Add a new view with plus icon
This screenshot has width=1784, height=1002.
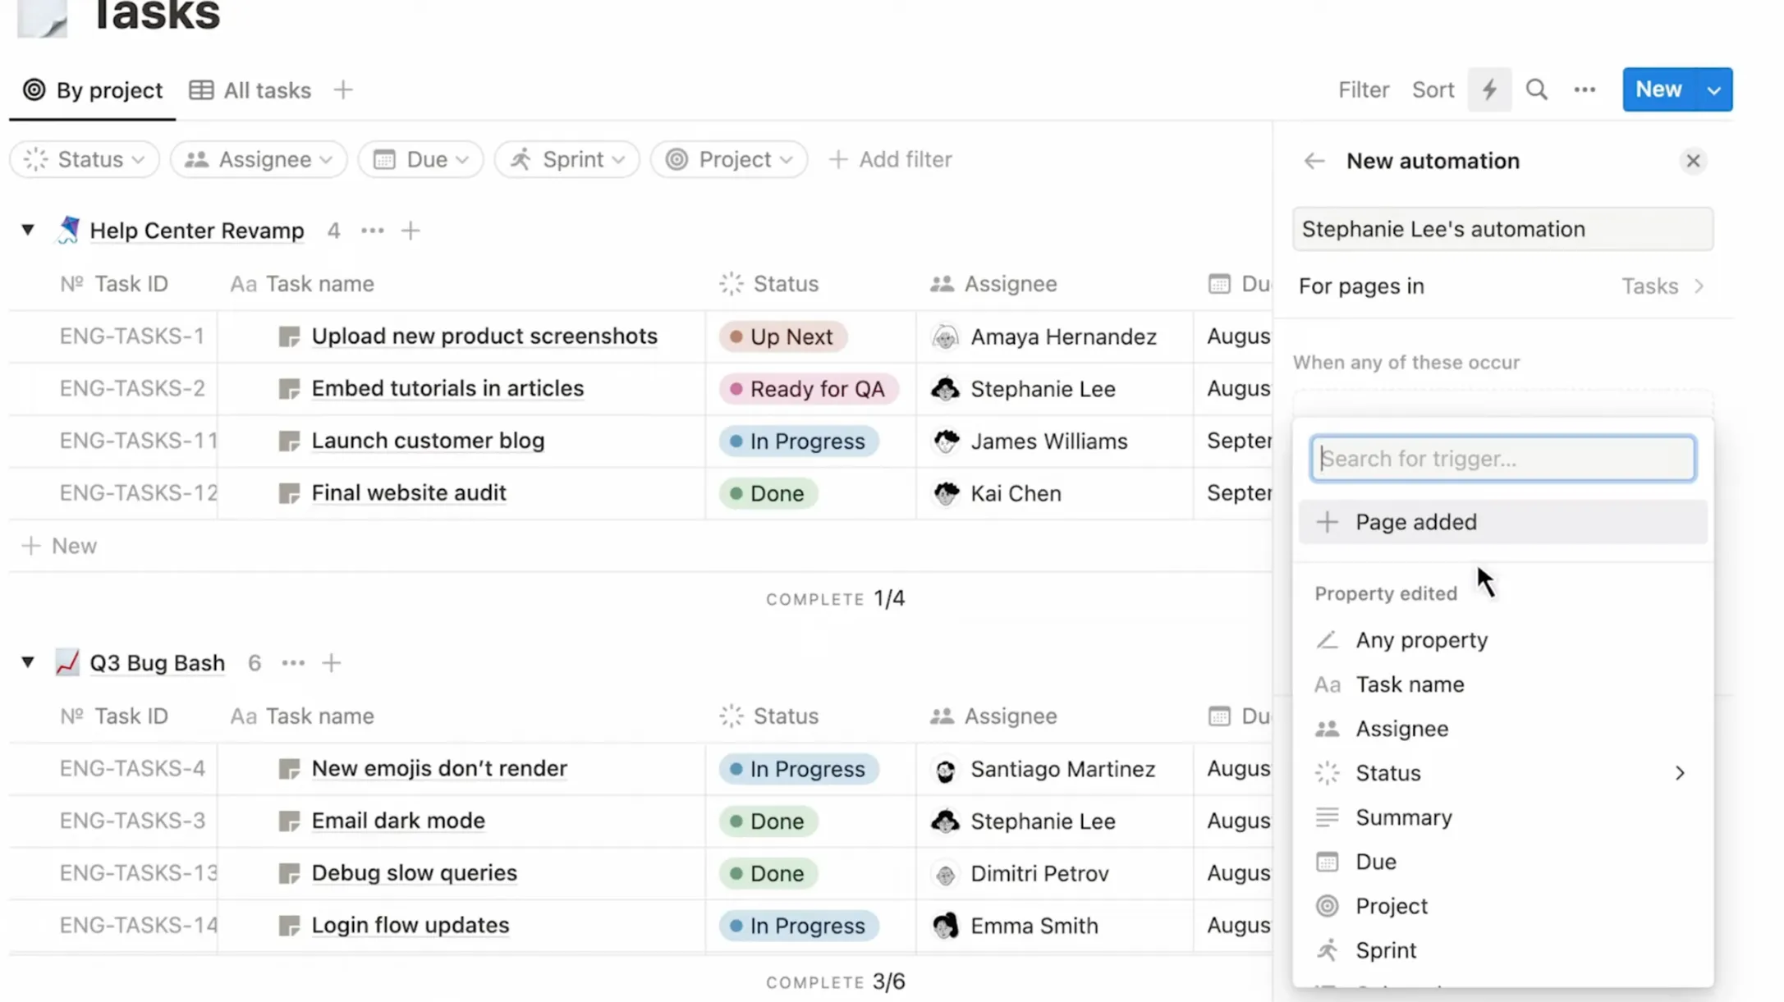[343, 89]
